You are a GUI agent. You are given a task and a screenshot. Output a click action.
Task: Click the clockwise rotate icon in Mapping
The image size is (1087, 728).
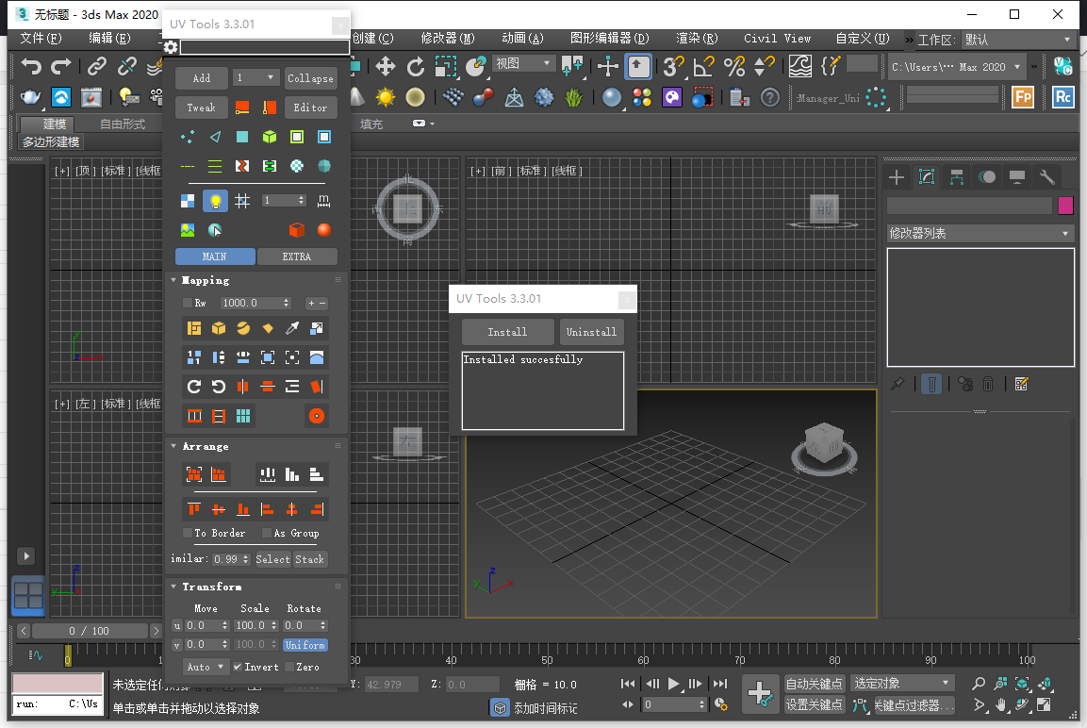pos(195,386)
